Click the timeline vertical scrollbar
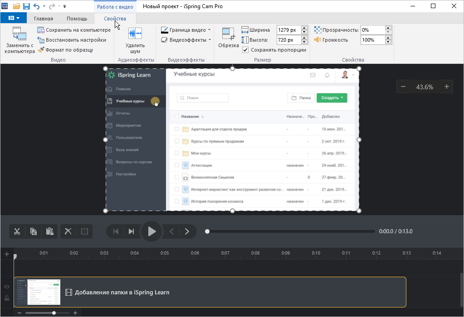Viewport: 464px width, 317px height. click(x=462, y=289)
